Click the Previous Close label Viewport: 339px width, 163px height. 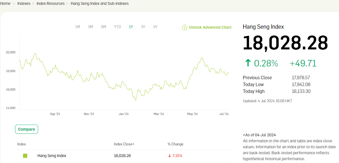pyautogui.click(x=257, y=78)
